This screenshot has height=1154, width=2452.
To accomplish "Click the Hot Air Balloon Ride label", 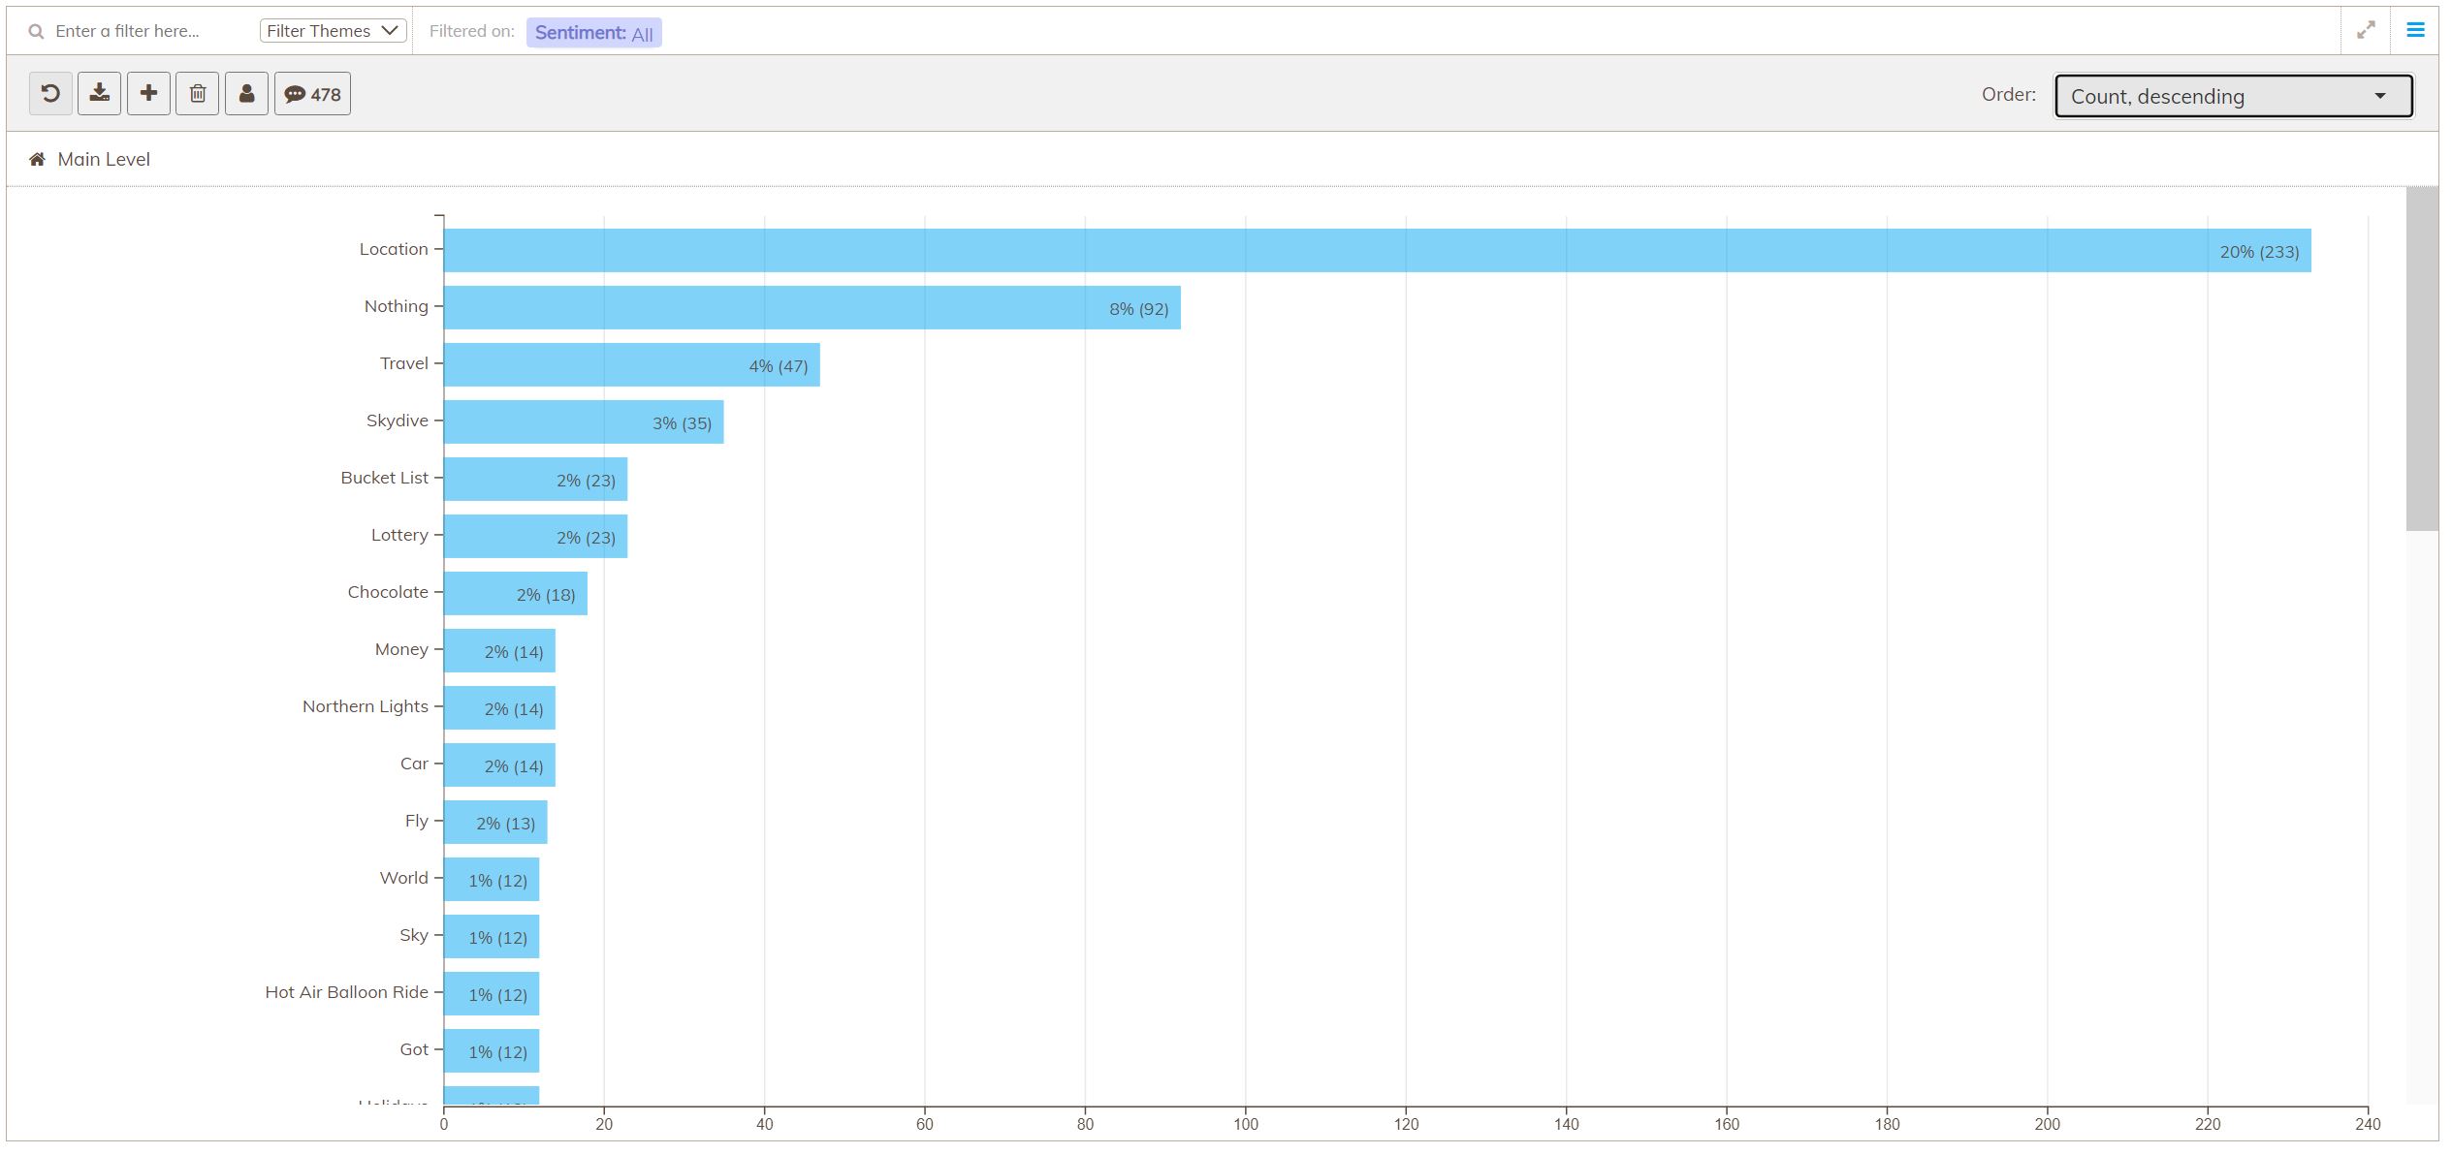I will (346, 992).
